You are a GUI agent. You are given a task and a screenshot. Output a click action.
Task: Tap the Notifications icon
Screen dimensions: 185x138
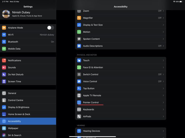(4, 60)
